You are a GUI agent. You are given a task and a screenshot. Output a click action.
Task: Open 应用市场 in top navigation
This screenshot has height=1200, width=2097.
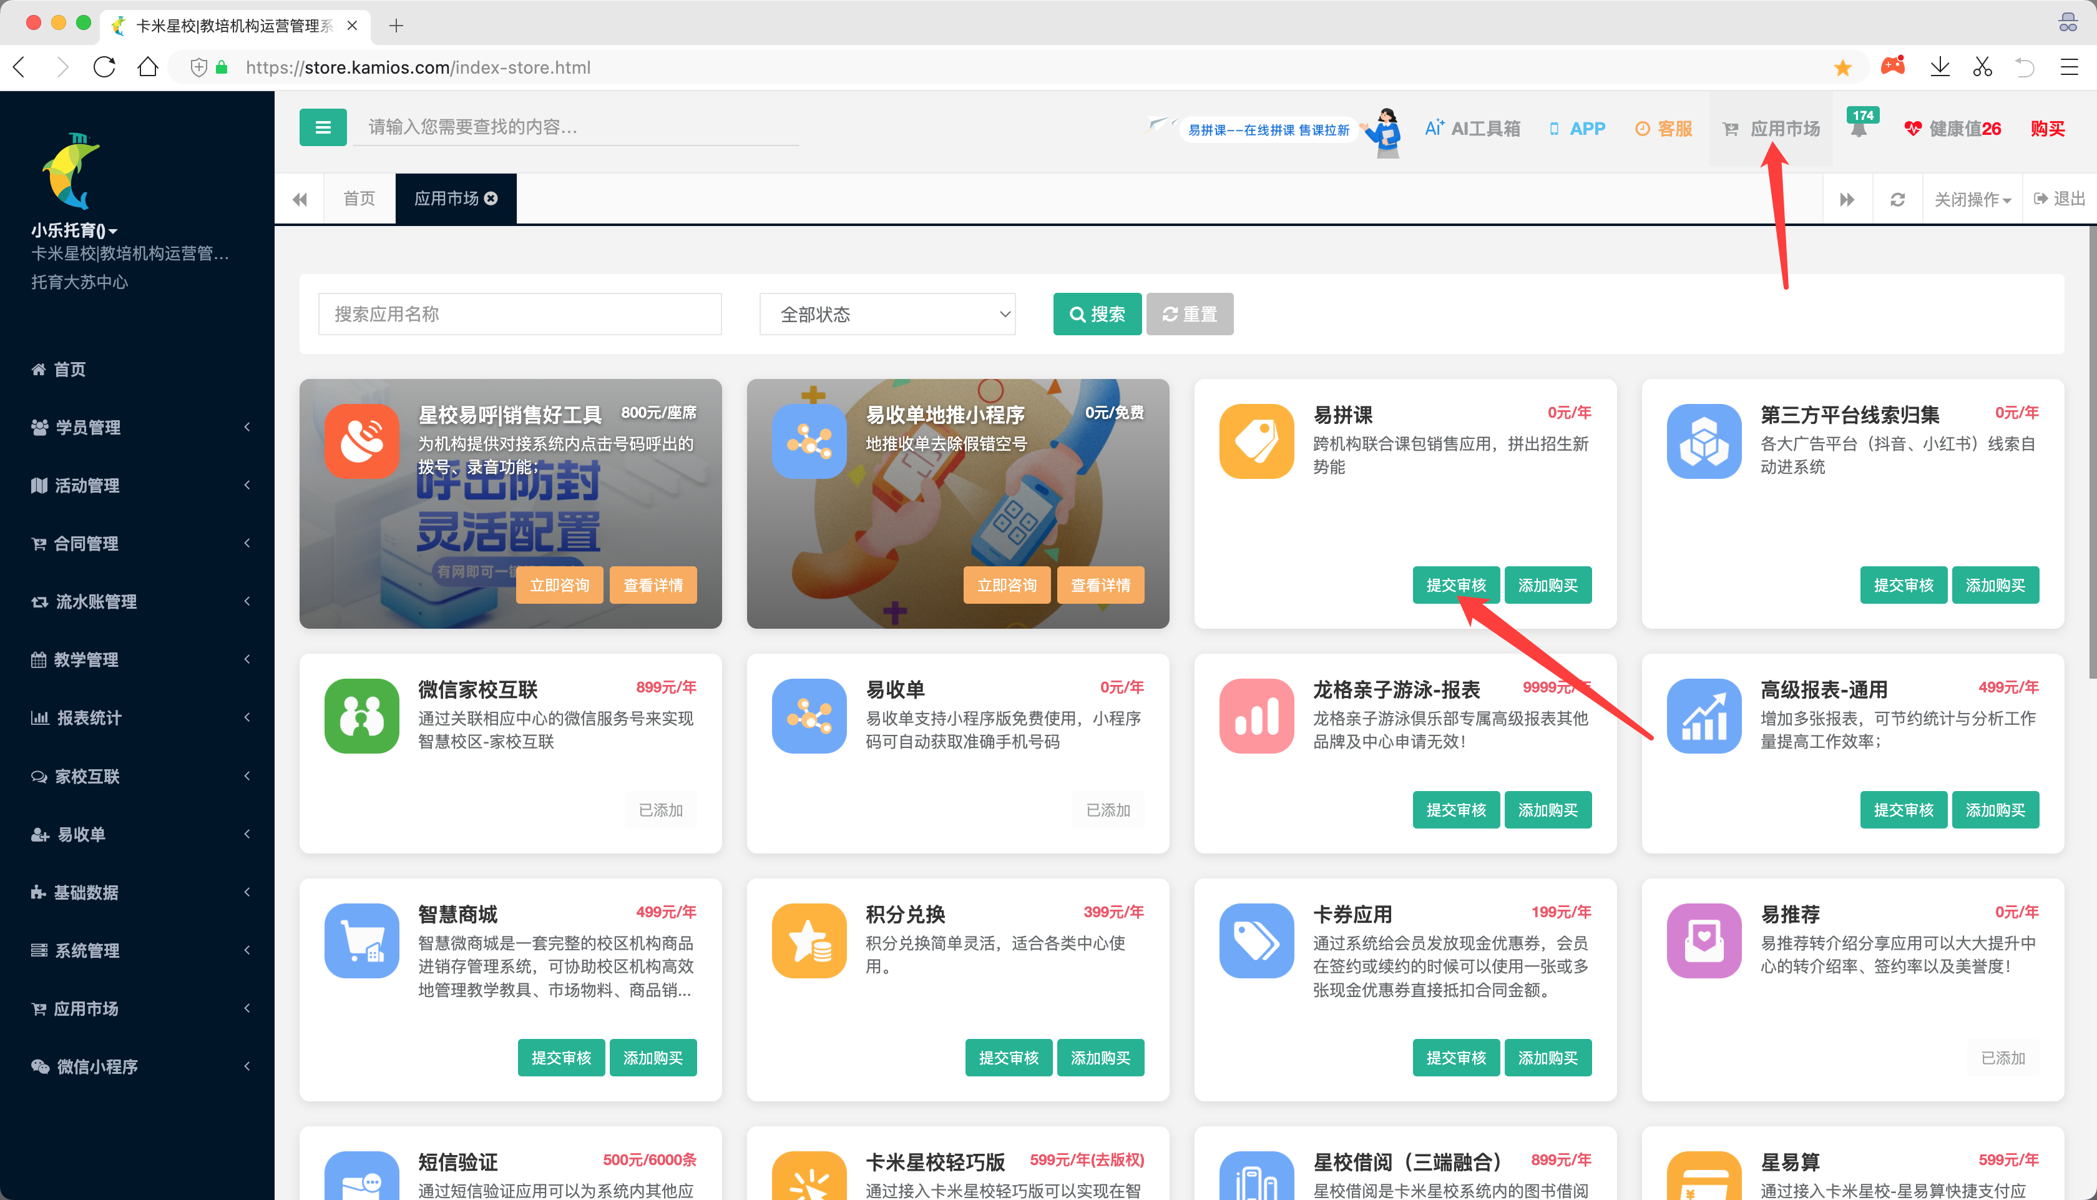(1772, 129)
